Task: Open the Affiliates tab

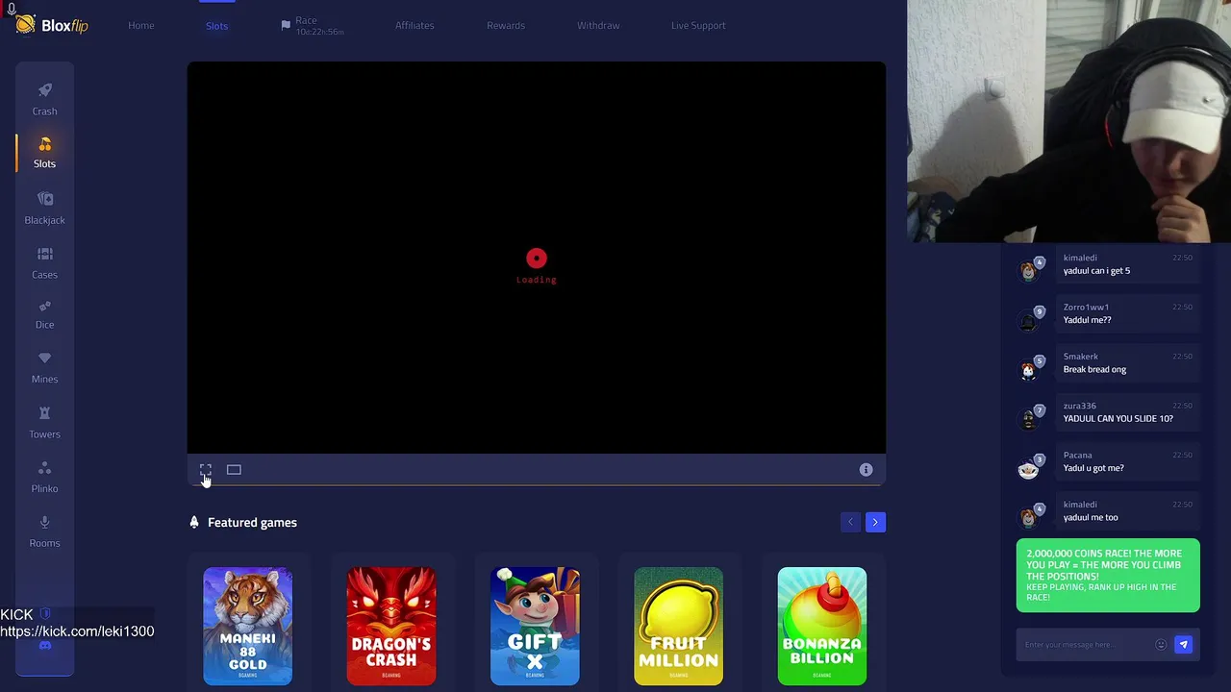Action: pyautogui.click(x=415, y=25)
